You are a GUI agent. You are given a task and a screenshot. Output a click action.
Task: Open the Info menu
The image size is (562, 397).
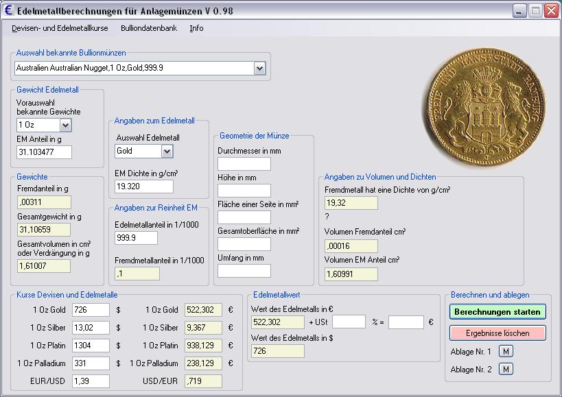coord(196,28)
